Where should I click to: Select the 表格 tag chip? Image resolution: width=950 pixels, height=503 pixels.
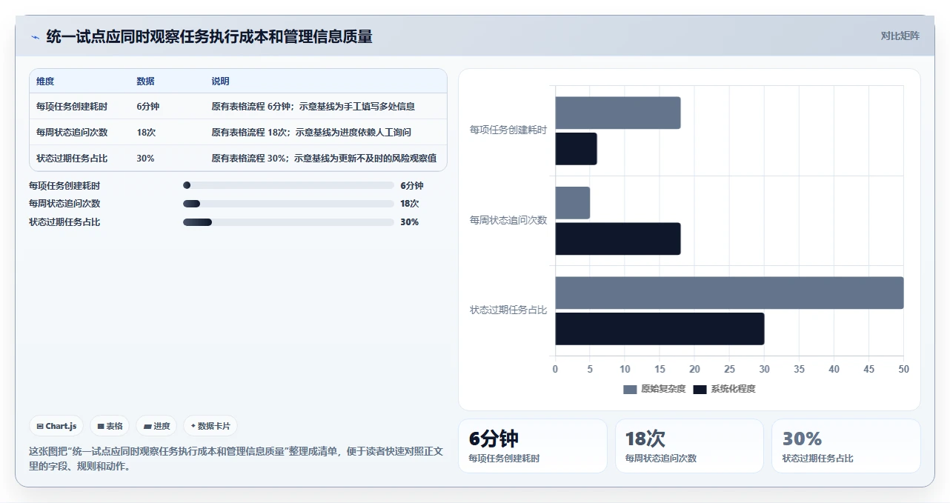point(110,426)
